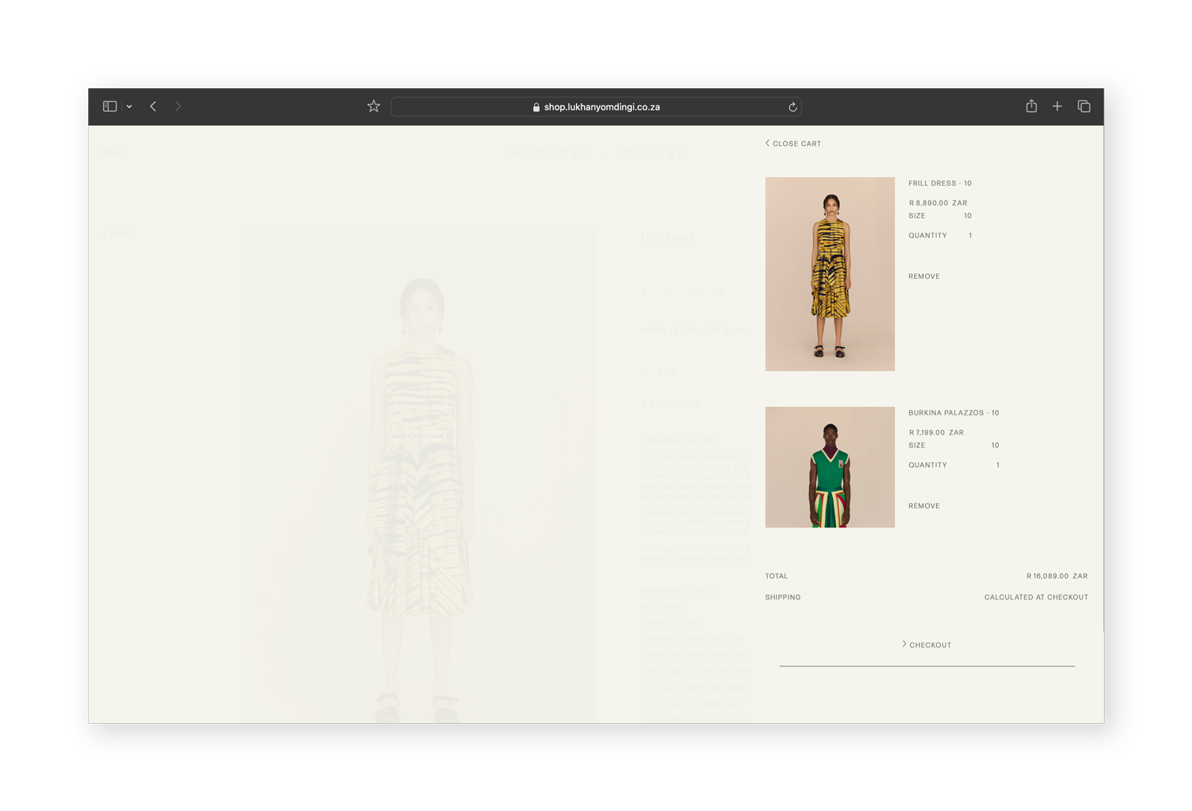
Task: Open the Share icon in the toolbar
Action: point(1031,106)
